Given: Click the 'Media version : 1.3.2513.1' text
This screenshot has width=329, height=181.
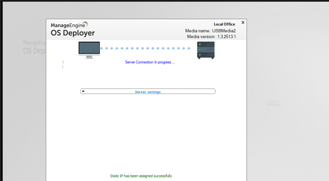Looking at the screenshot, I should (x=211, y=37).
